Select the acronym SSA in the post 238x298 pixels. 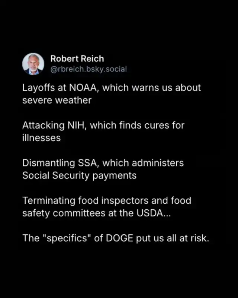[89, 163]
